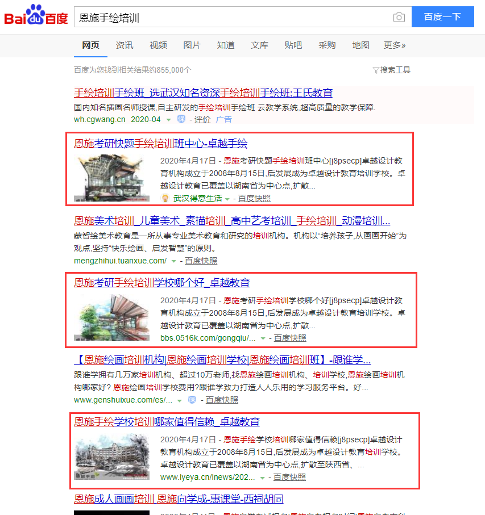
Task: Open the 知道 tab
Action: [x=226, y=45]
